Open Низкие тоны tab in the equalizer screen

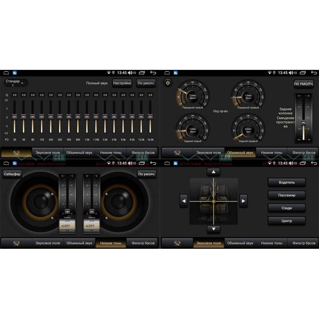(111, 152)
